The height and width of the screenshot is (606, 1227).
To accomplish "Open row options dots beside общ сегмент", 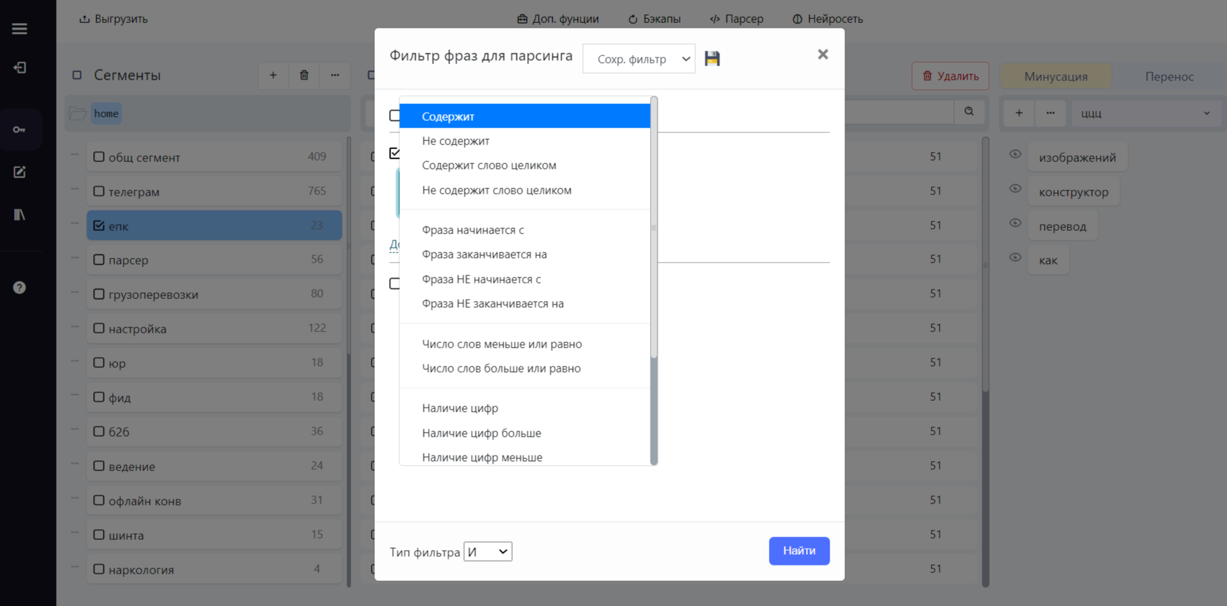I will coord(75,155).
